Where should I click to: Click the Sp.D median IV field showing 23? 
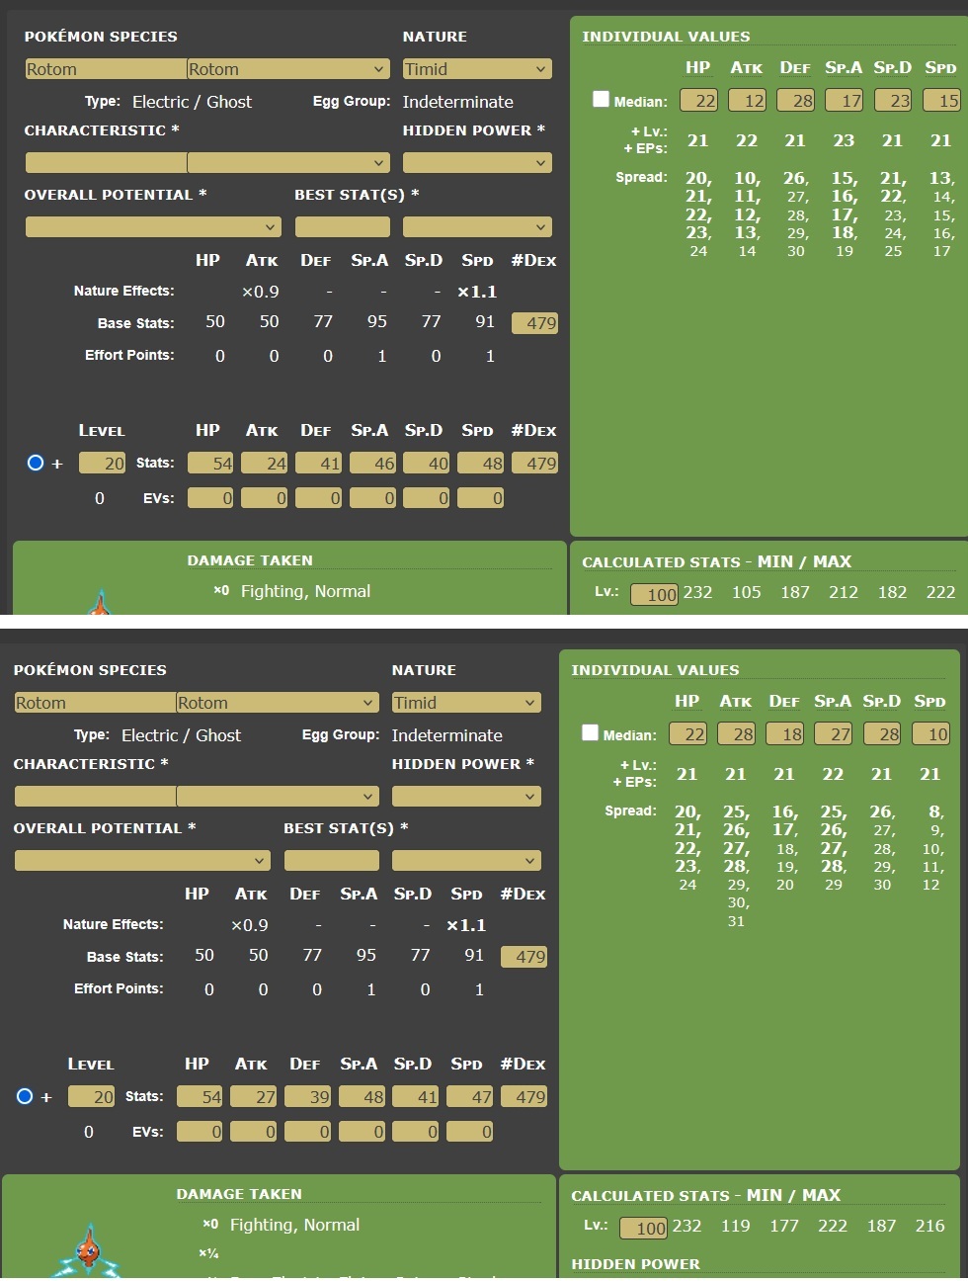[893, 101]
